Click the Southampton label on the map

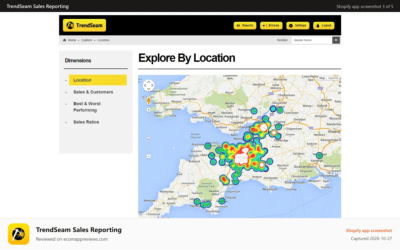coord(304,167)
